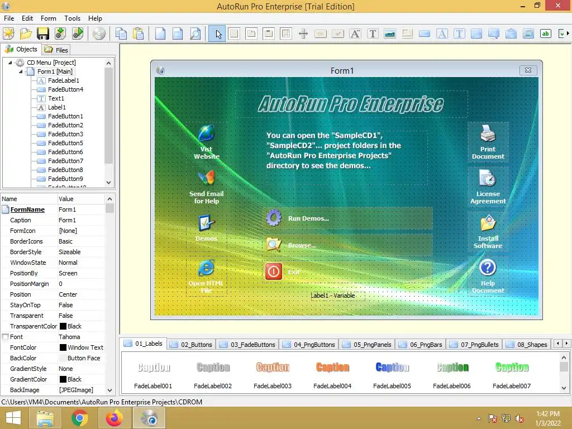Show more toolbar tools with the overflow arrow
This screenshot has height=429, width=572.
pyautogui.click(x=568, y=33)
